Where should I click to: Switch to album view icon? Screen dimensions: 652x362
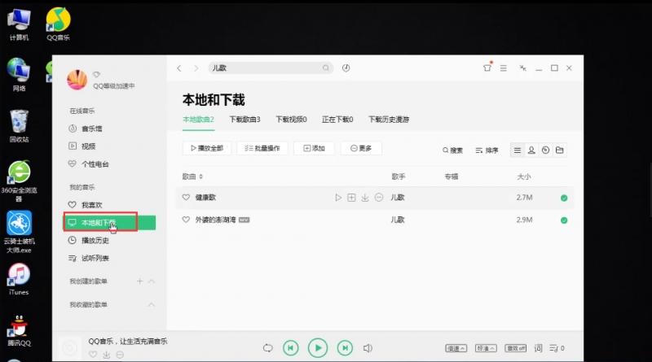[545, 150]
